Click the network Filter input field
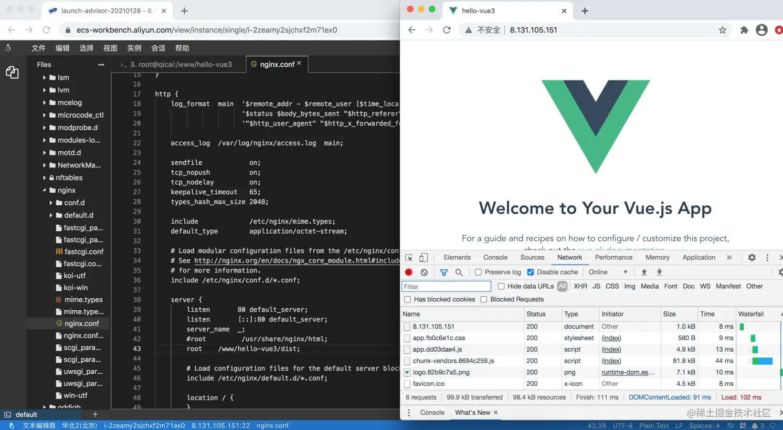This screenshot has width=783, height=430. coord(446,287)
